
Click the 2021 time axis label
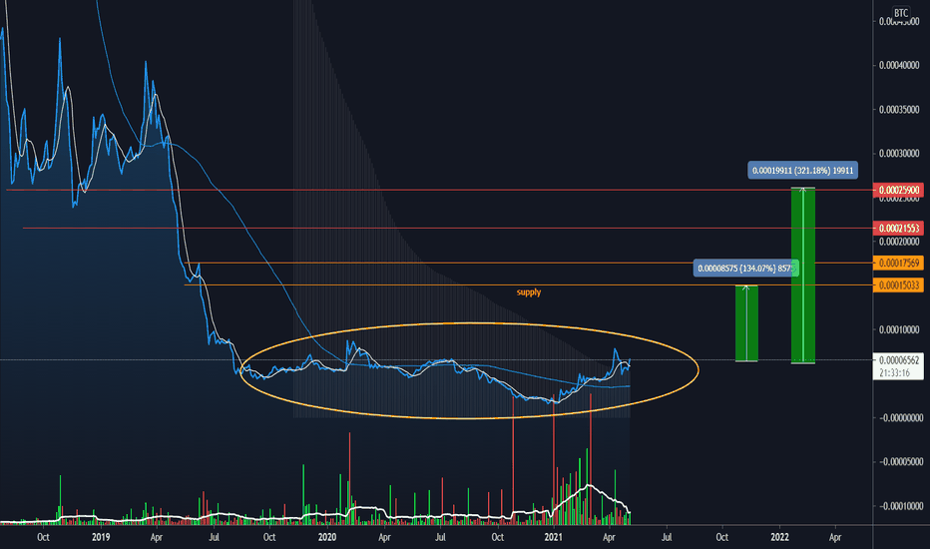pos(554,537)
